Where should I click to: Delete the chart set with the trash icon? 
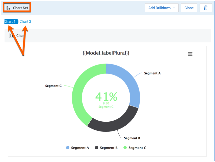click(x=206, y=8)
